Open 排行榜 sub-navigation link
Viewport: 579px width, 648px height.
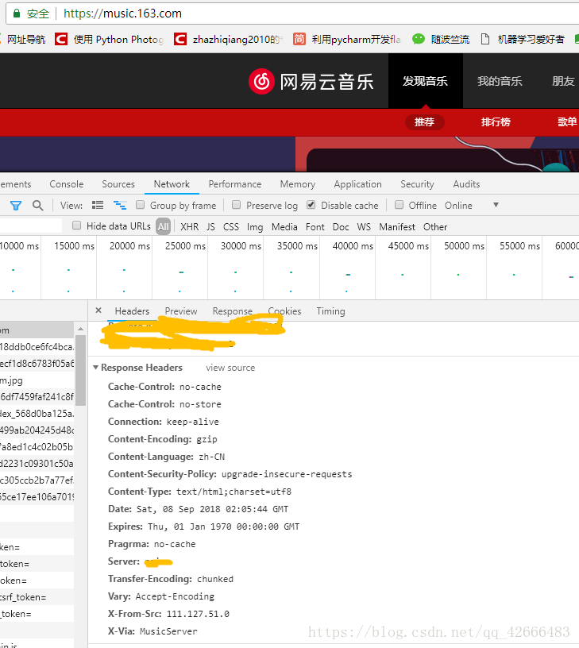point(496,122)
